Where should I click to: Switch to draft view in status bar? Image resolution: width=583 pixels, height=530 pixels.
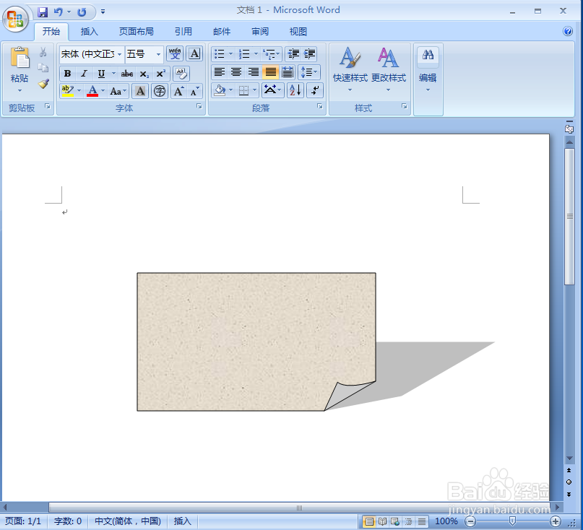(422, 521)
